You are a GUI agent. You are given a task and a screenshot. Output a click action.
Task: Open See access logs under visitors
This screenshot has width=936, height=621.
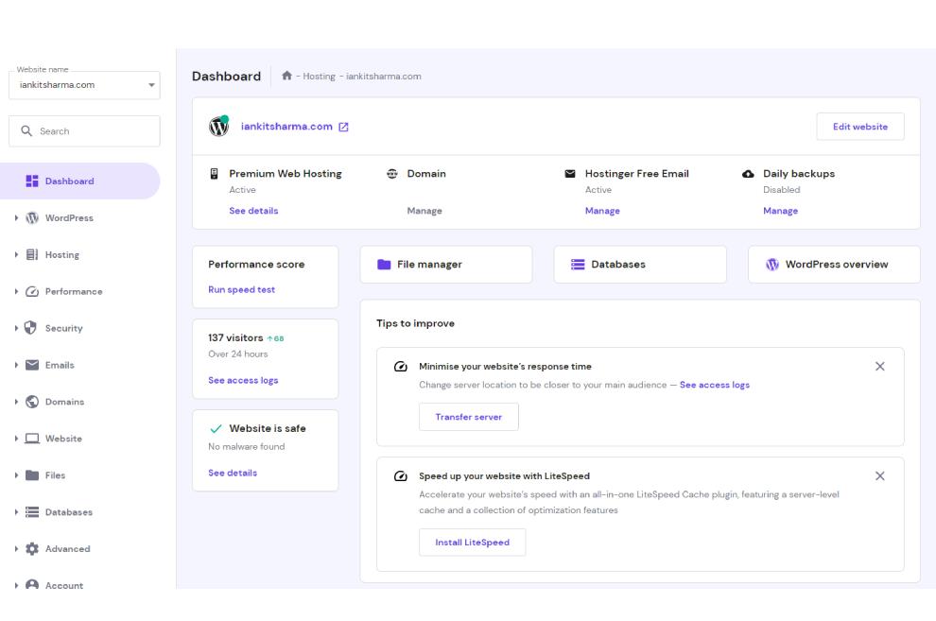click(243, 381)
